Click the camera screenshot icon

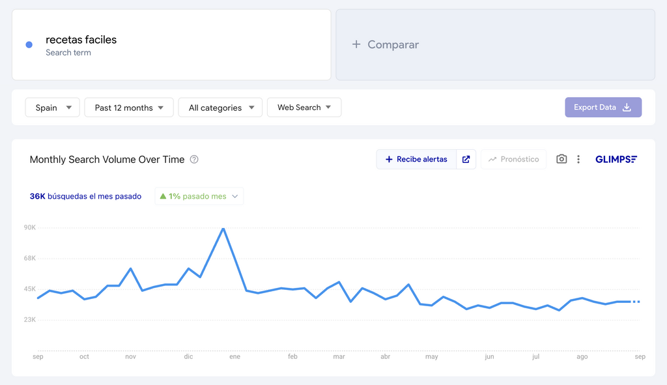pos(561,159)
